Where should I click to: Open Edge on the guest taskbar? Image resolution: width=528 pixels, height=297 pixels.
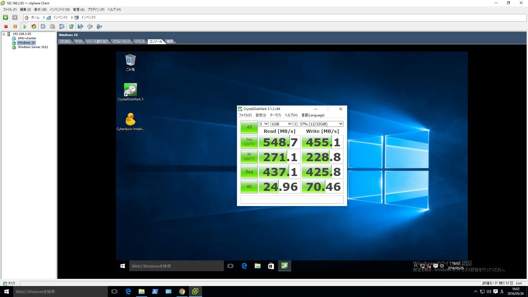pyautogui.click(x=244, y=266)
